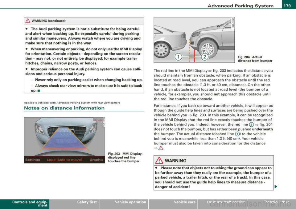Viewport: 296px width, 209px height.
Task: Click circled number 2 in Fig. 204
Action: [x=205, y=57]
